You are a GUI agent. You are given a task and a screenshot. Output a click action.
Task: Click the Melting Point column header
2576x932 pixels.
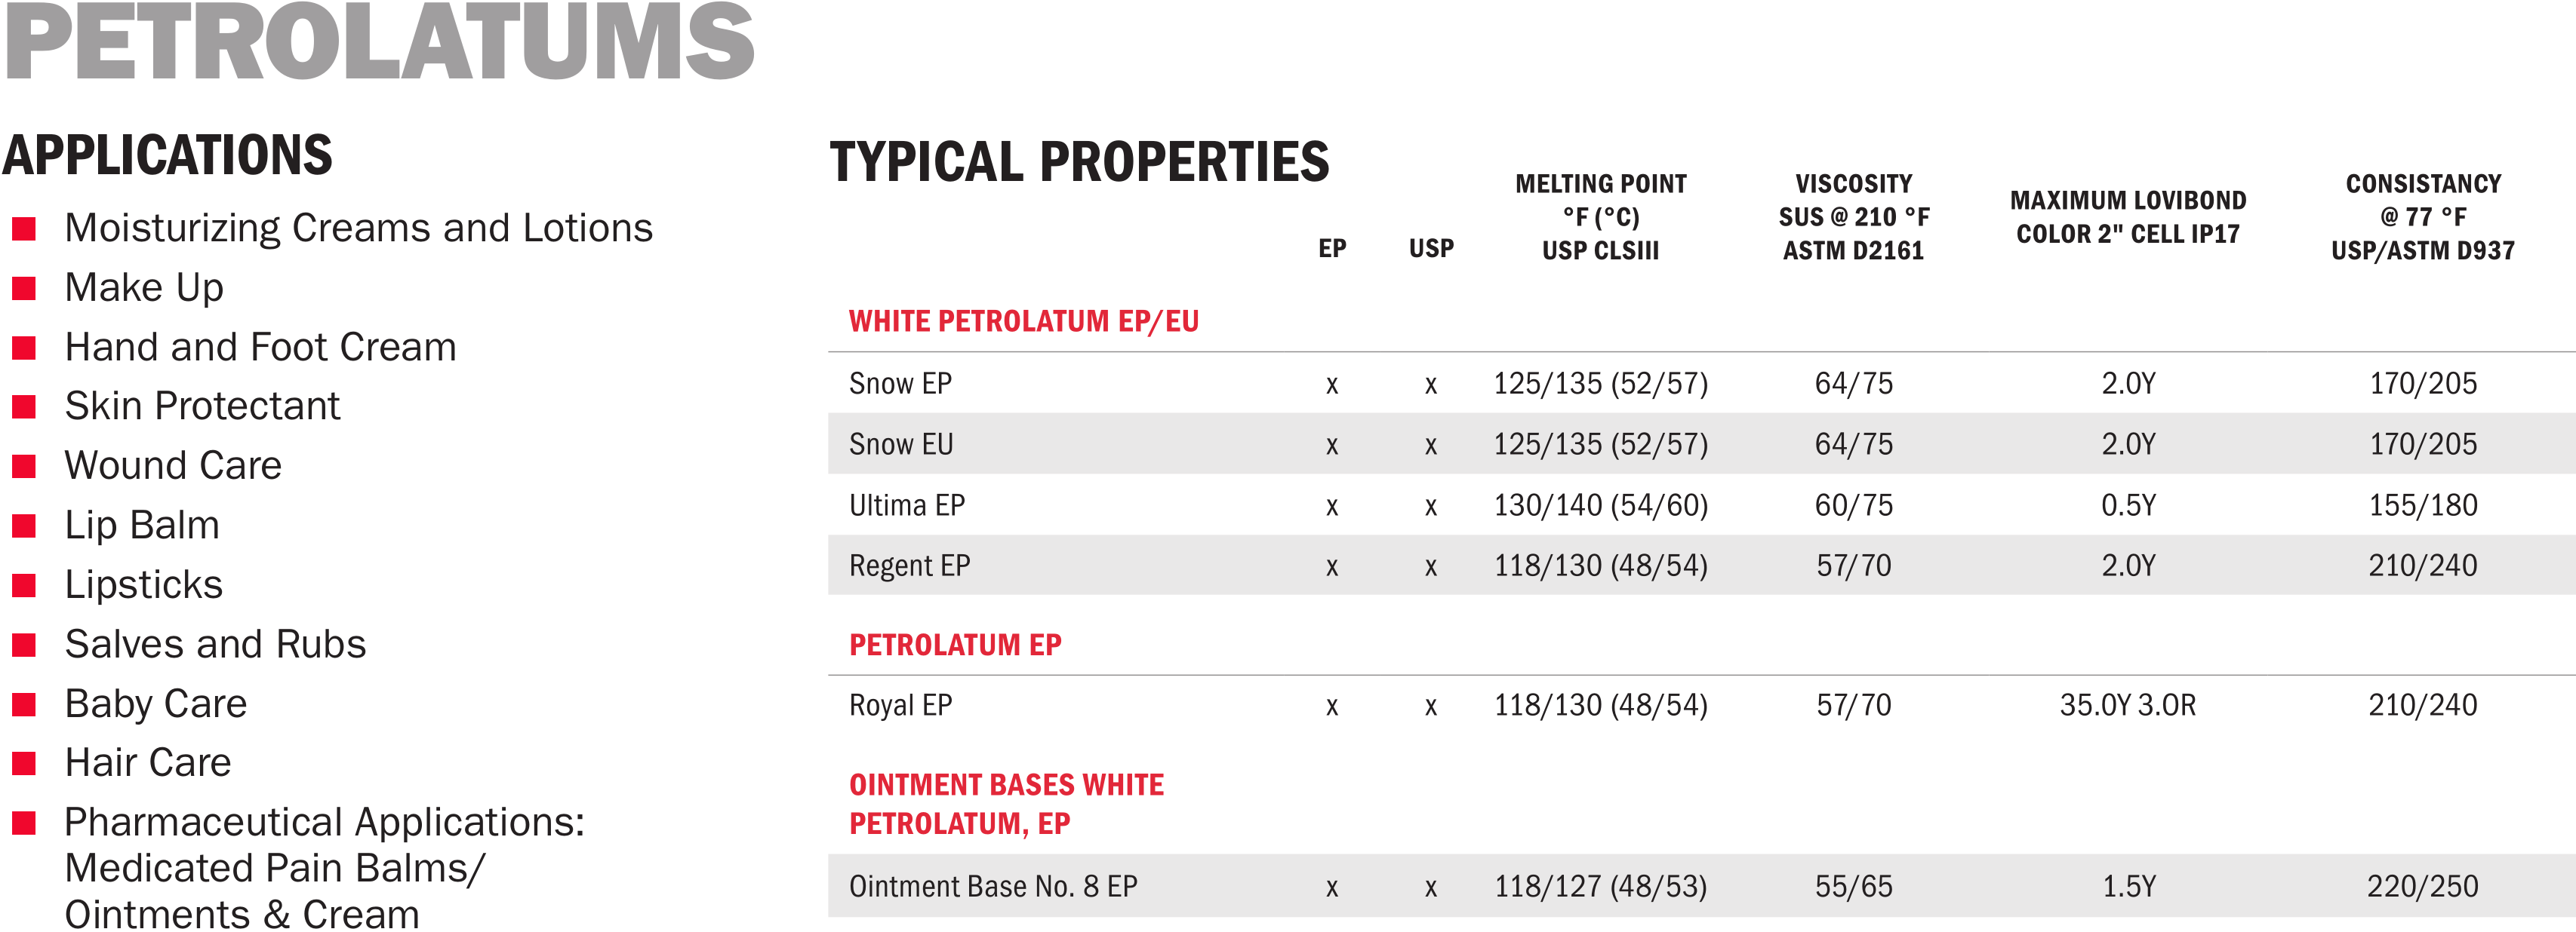[x=1601, y=216]
